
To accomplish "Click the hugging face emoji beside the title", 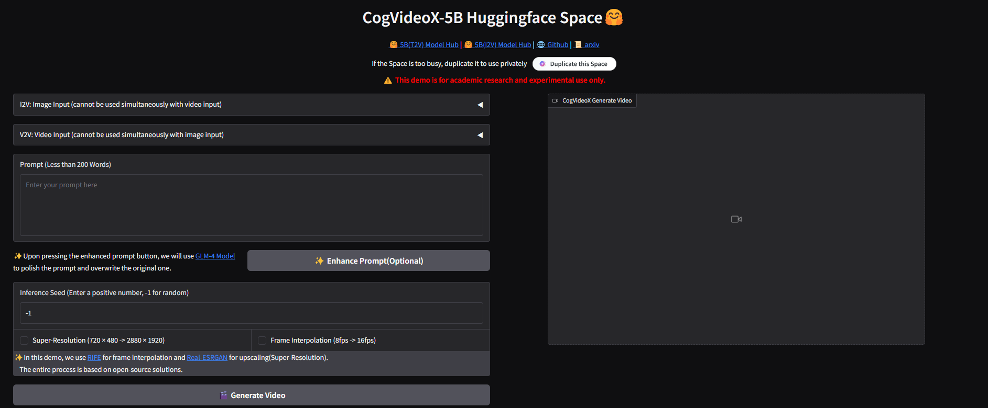I will click(614, 17).
